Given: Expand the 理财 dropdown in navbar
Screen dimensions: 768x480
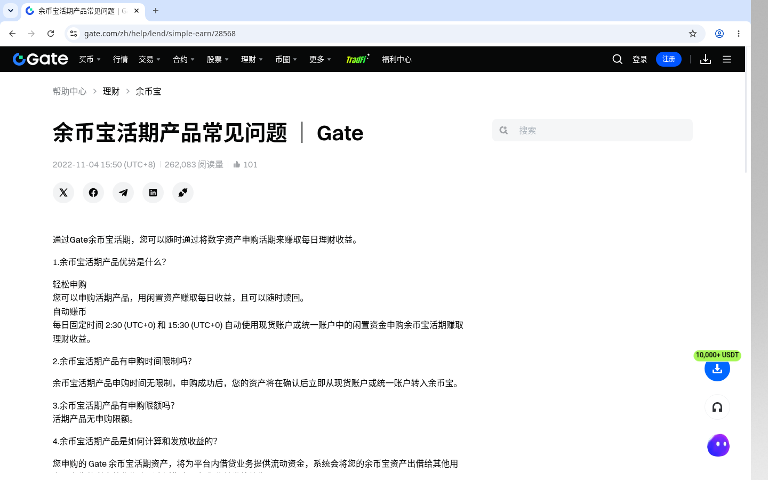Looking at the screenshot, I should [252, 59].
